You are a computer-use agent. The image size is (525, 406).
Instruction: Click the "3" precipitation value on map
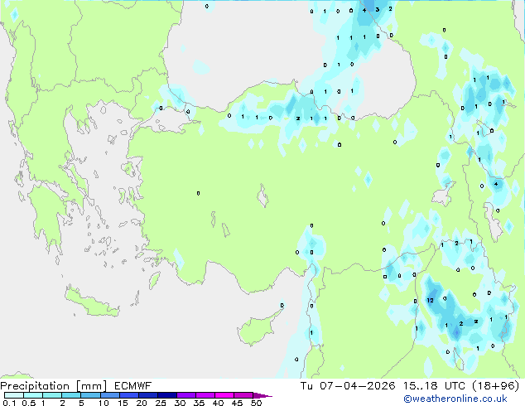[378, 9]
